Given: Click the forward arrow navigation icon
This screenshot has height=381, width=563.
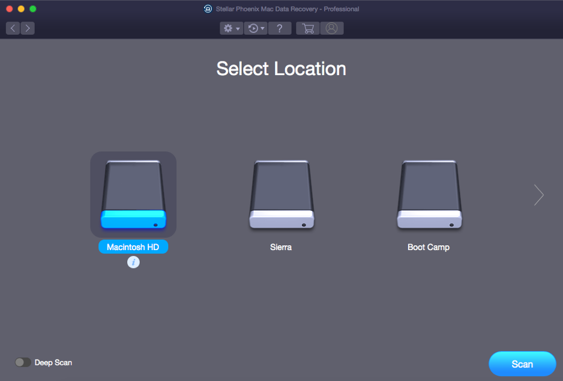Looking at the screenshot, I should (28, 28).
